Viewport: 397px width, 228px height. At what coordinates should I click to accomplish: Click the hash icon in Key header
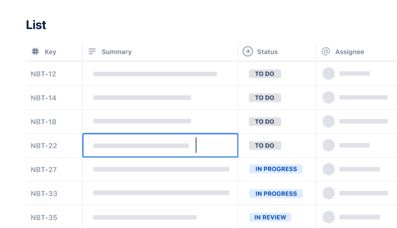pos(35,52)
